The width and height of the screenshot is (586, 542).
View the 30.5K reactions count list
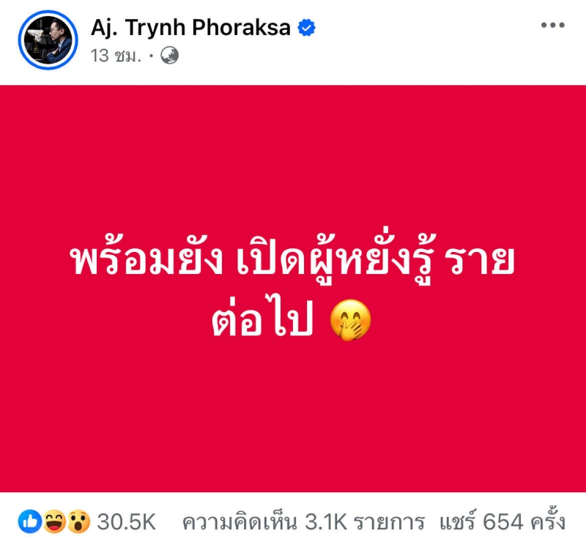(x=126, y=521)
